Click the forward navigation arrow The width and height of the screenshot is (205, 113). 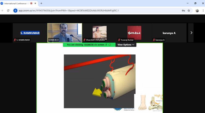pos(2,11)
